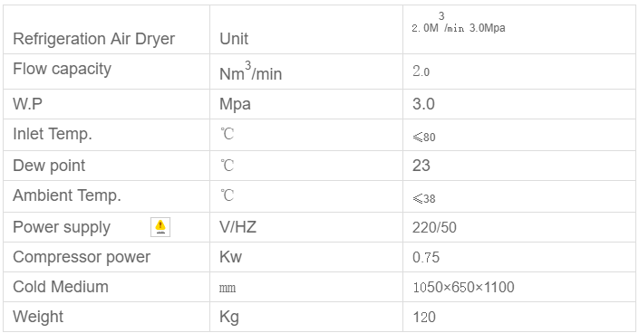This screenshot has height=333, width=639.
Task: Click the yellow warning icon beside Power supply
Action: pos(160,227)
